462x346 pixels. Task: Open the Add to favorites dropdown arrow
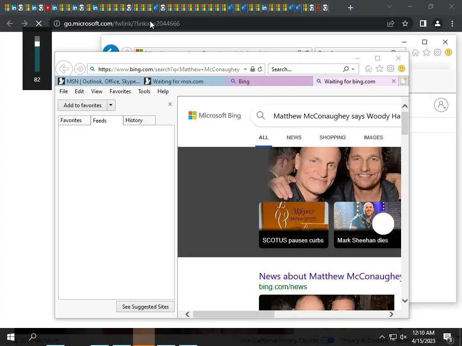click(111, 105)
